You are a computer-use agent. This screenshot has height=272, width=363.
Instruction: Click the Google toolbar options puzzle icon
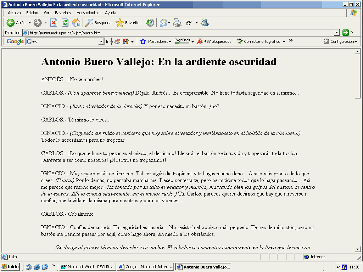click(x=126, y=41)
